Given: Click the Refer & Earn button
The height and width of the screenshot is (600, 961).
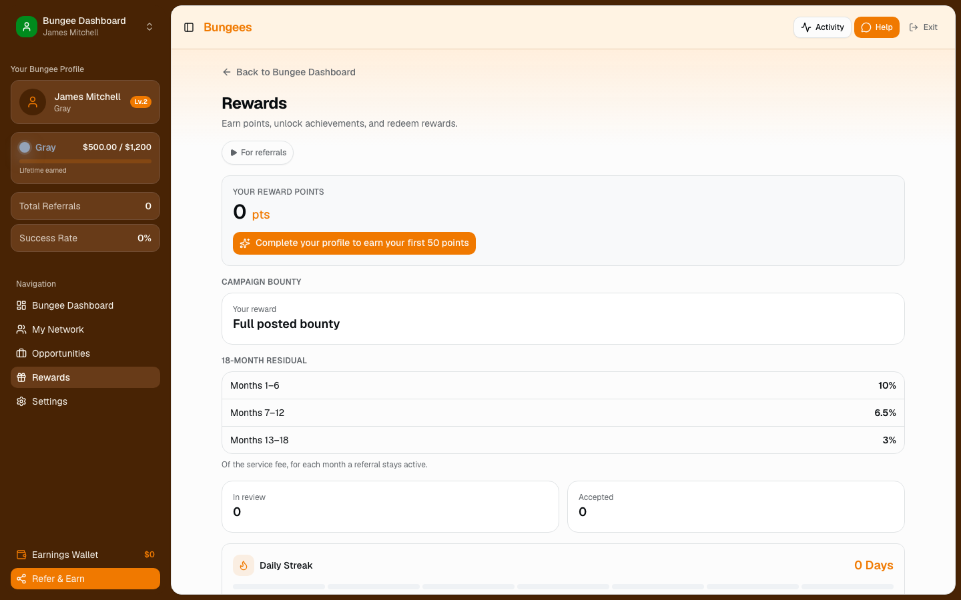Looking at the screenshot, I should 85,579.
